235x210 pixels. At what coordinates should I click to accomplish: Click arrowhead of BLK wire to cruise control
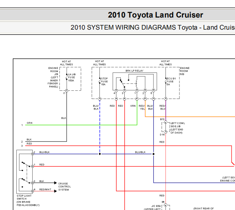[x=55, y=183]
